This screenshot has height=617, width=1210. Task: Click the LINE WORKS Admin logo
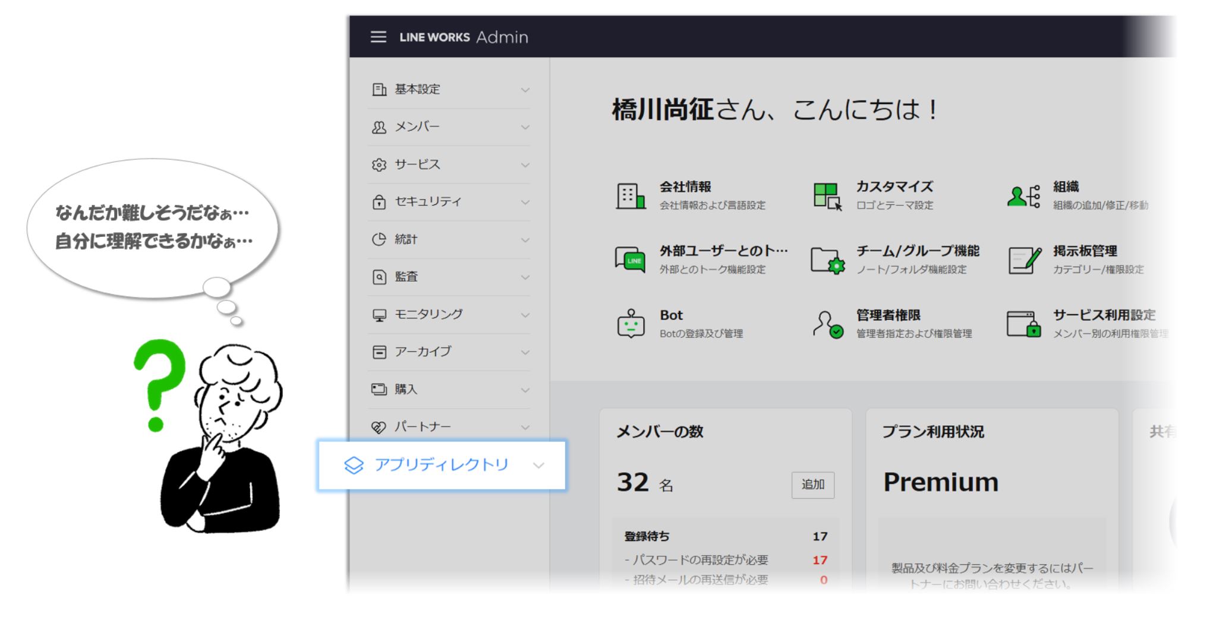[464, 37]
